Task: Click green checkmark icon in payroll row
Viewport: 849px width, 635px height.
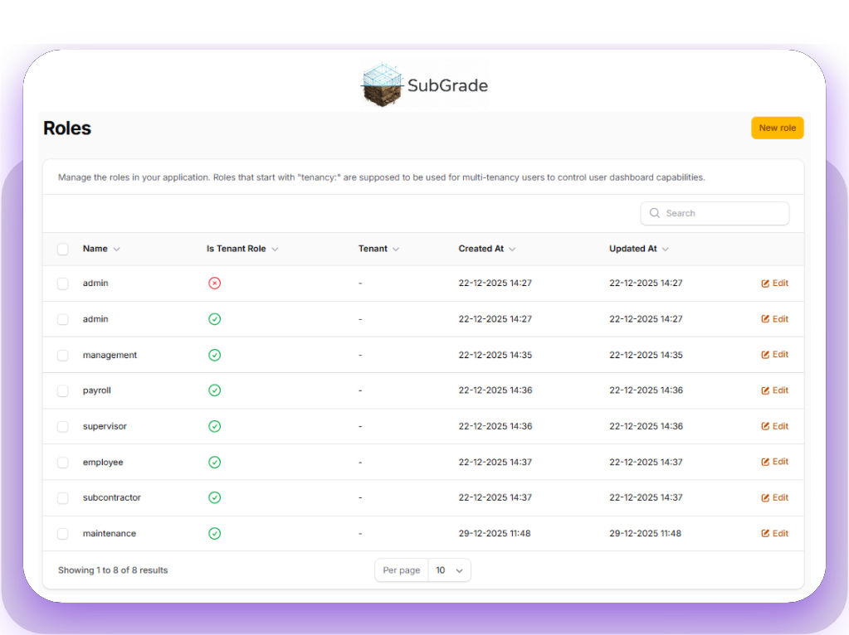Action: pos(214,390)
